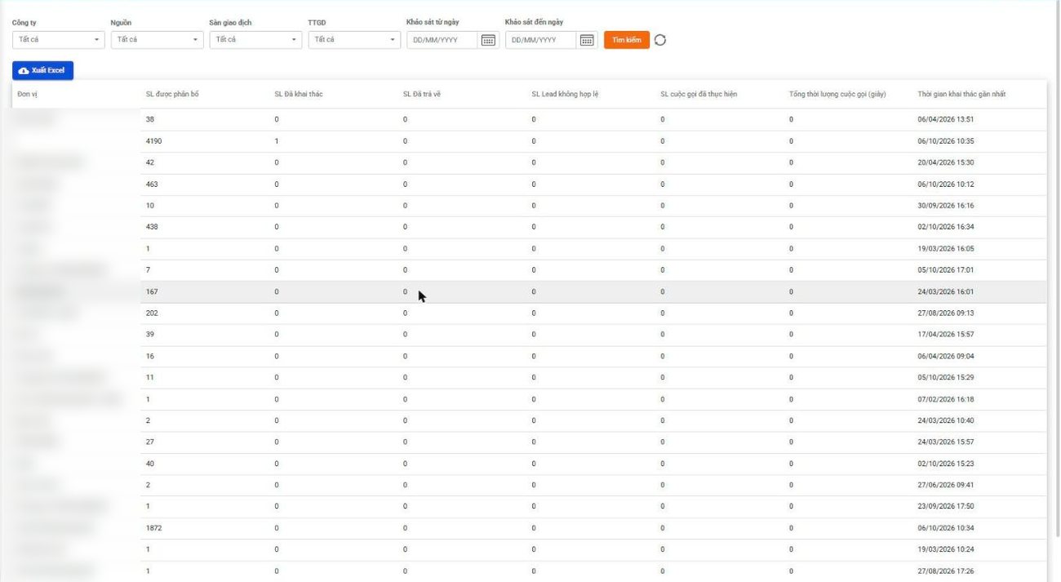Image resolution: width=1061 pixels, height=582 pixels.
Task: Expand the Sàn giao dịch dropdown
Action: click(255, 39)
